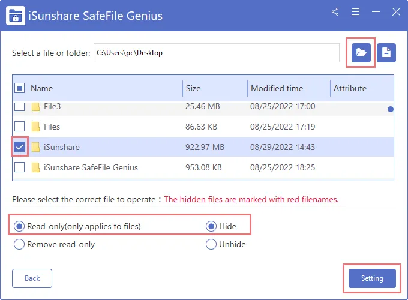Screen dimensions: 408x300
Task: Select the Files row name
Action: 52,127
